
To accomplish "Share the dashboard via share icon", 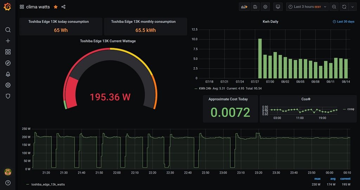I will coord(63,7).
